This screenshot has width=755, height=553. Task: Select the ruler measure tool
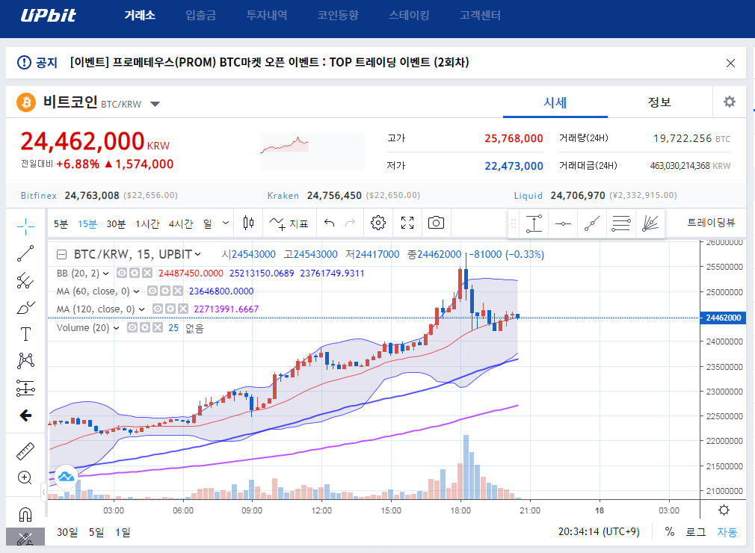(x=25, y=451)
